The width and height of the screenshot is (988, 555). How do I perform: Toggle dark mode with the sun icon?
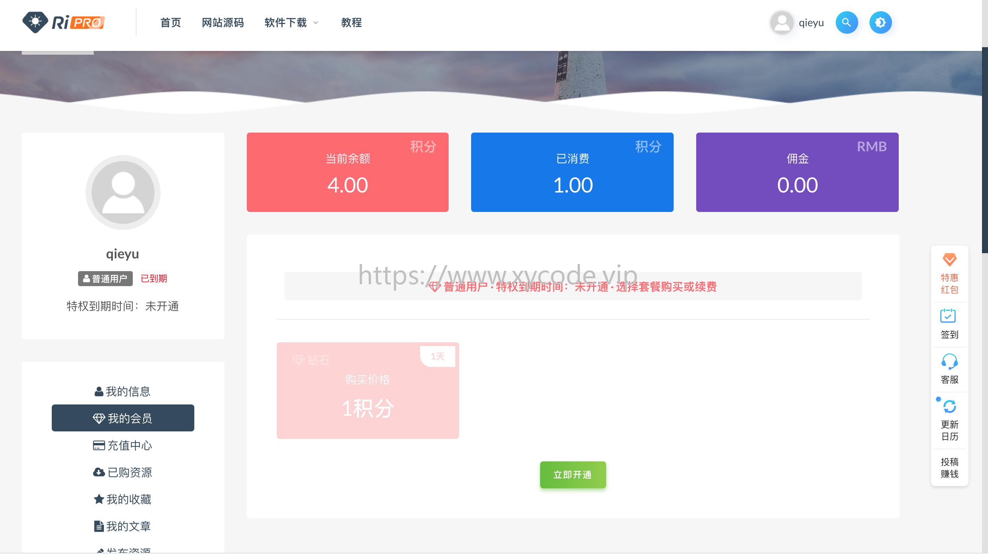pos(880,22)
